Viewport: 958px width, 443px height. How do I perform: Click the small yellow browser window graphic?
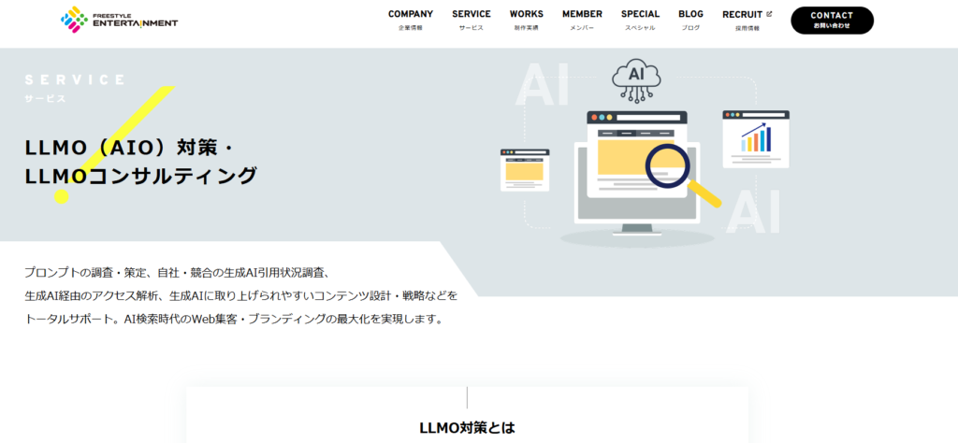pyautogui.click(x=525, y=170)
